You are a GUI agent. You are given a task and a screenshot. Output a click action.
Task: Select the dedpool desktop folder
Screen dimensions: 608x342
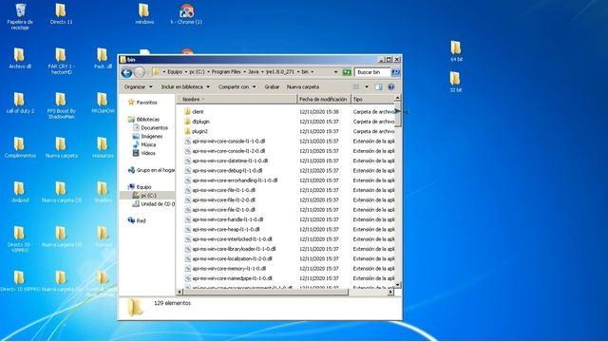[x=20, y=192]
